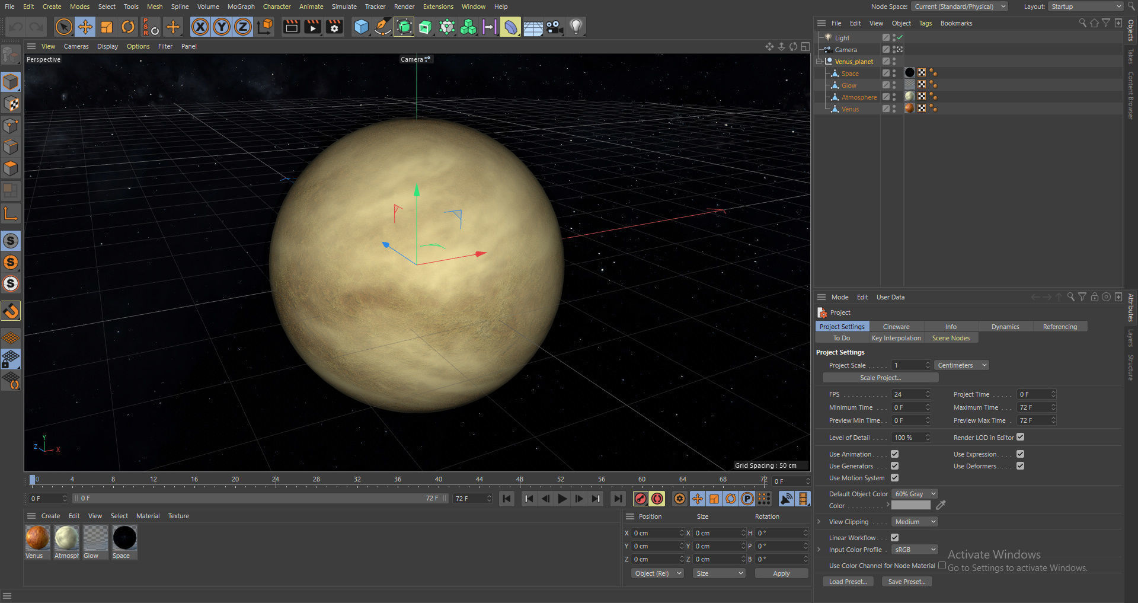Viewport: 1138px width, 603px height.
Task: Click the Save Preset button
Action: coord(907,582)
